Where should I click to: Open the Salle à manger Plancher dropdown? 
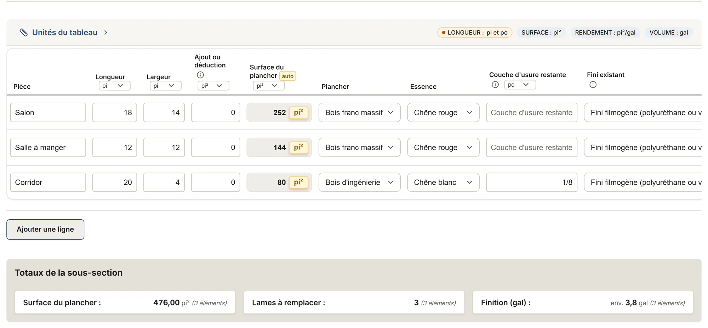(360, 148)
